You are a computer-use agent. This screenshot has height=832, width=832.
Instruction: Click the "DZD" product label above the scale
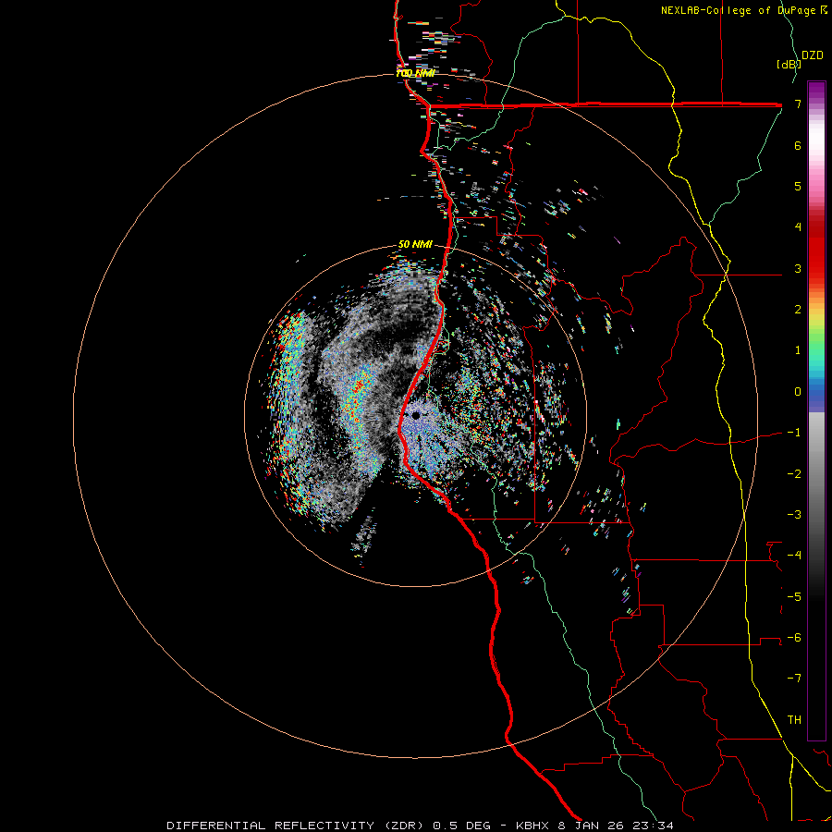(813, 55)
